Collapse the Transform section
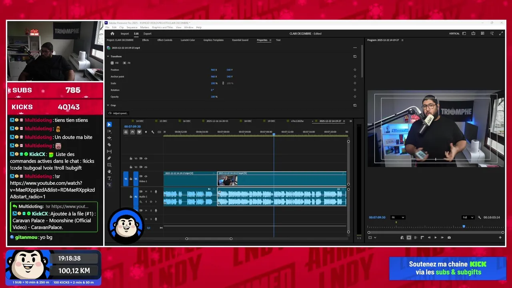Image resolution: width=512 pixels, height=288 pixels. pyautogui.click(x=108, y=56)
